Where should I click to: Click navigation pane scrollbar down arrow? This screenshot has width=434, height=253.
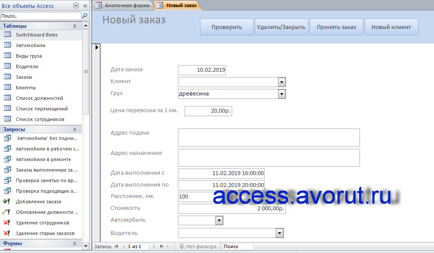85,246
